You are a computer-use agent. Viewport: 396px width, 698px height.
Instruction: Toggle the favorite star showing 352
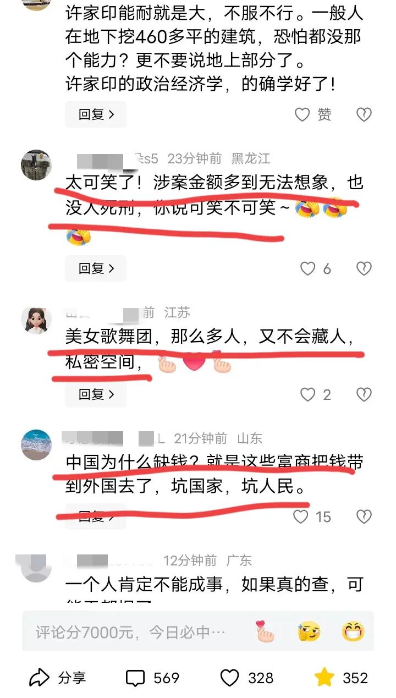point(324,678)
